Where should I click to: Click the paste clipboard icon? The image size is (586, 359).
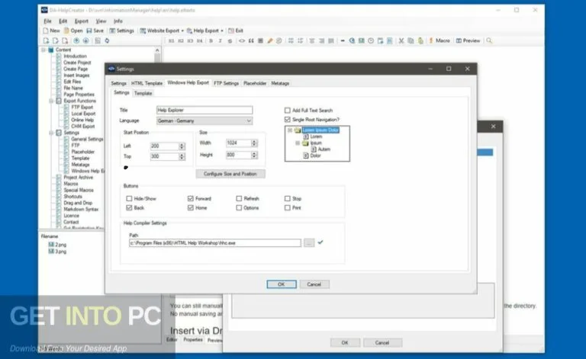click(420, 40)
